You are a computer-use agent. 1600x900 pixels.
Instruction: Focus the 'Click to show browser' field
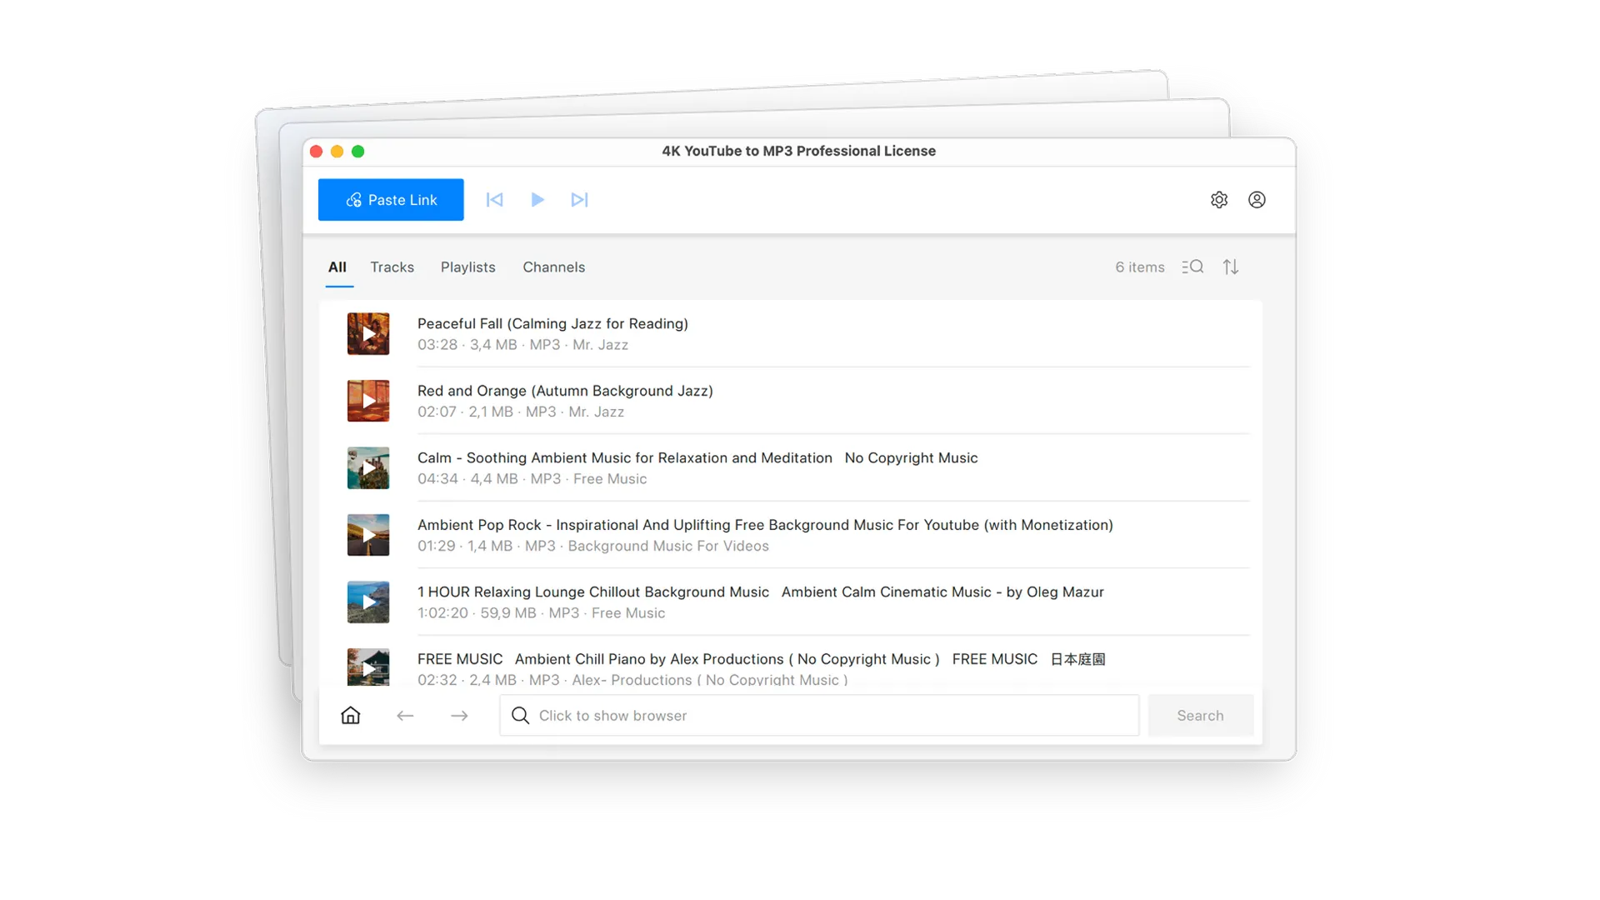pyautogui.click(x=819, y=715)
